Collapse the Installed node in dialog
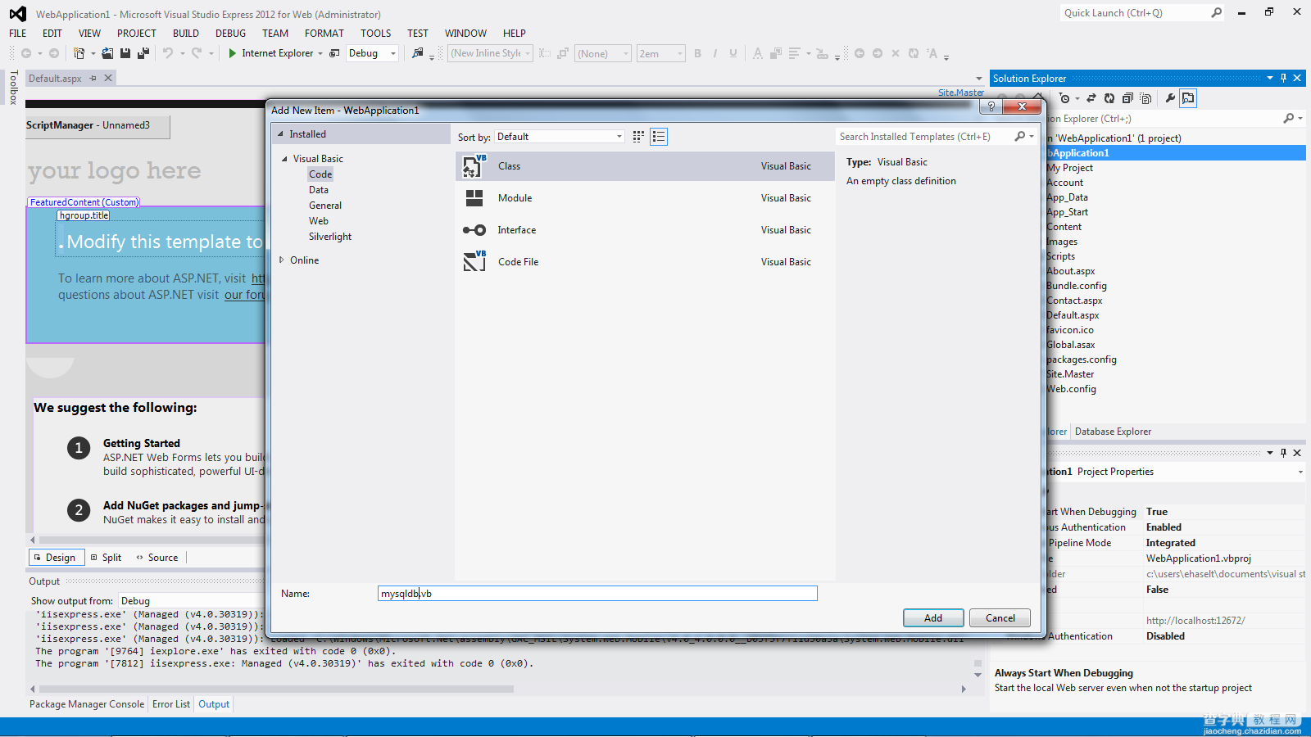The height and width of the screenshot is (737, 1311). (280, 133)
